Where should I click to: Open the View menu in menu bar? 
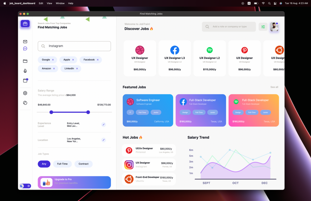(50, 3)
